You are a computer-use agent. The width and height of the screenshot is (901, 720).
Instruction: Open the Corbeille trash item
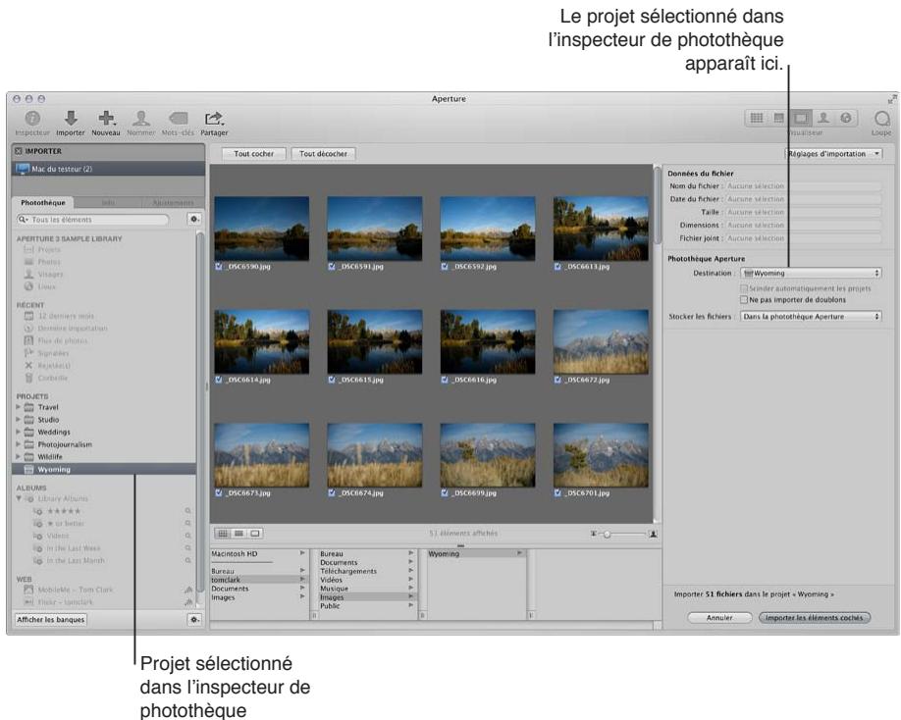coord(52,378)
